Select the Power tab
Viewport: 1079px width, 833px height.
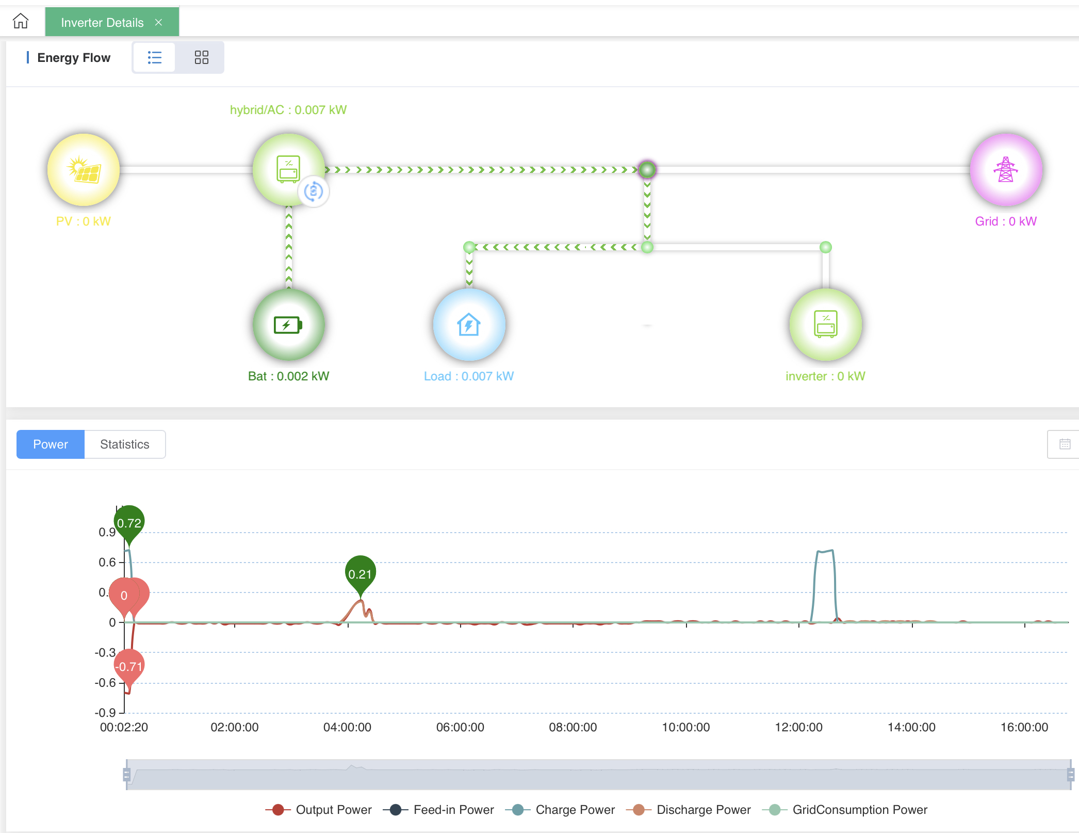tap(51, 444)
